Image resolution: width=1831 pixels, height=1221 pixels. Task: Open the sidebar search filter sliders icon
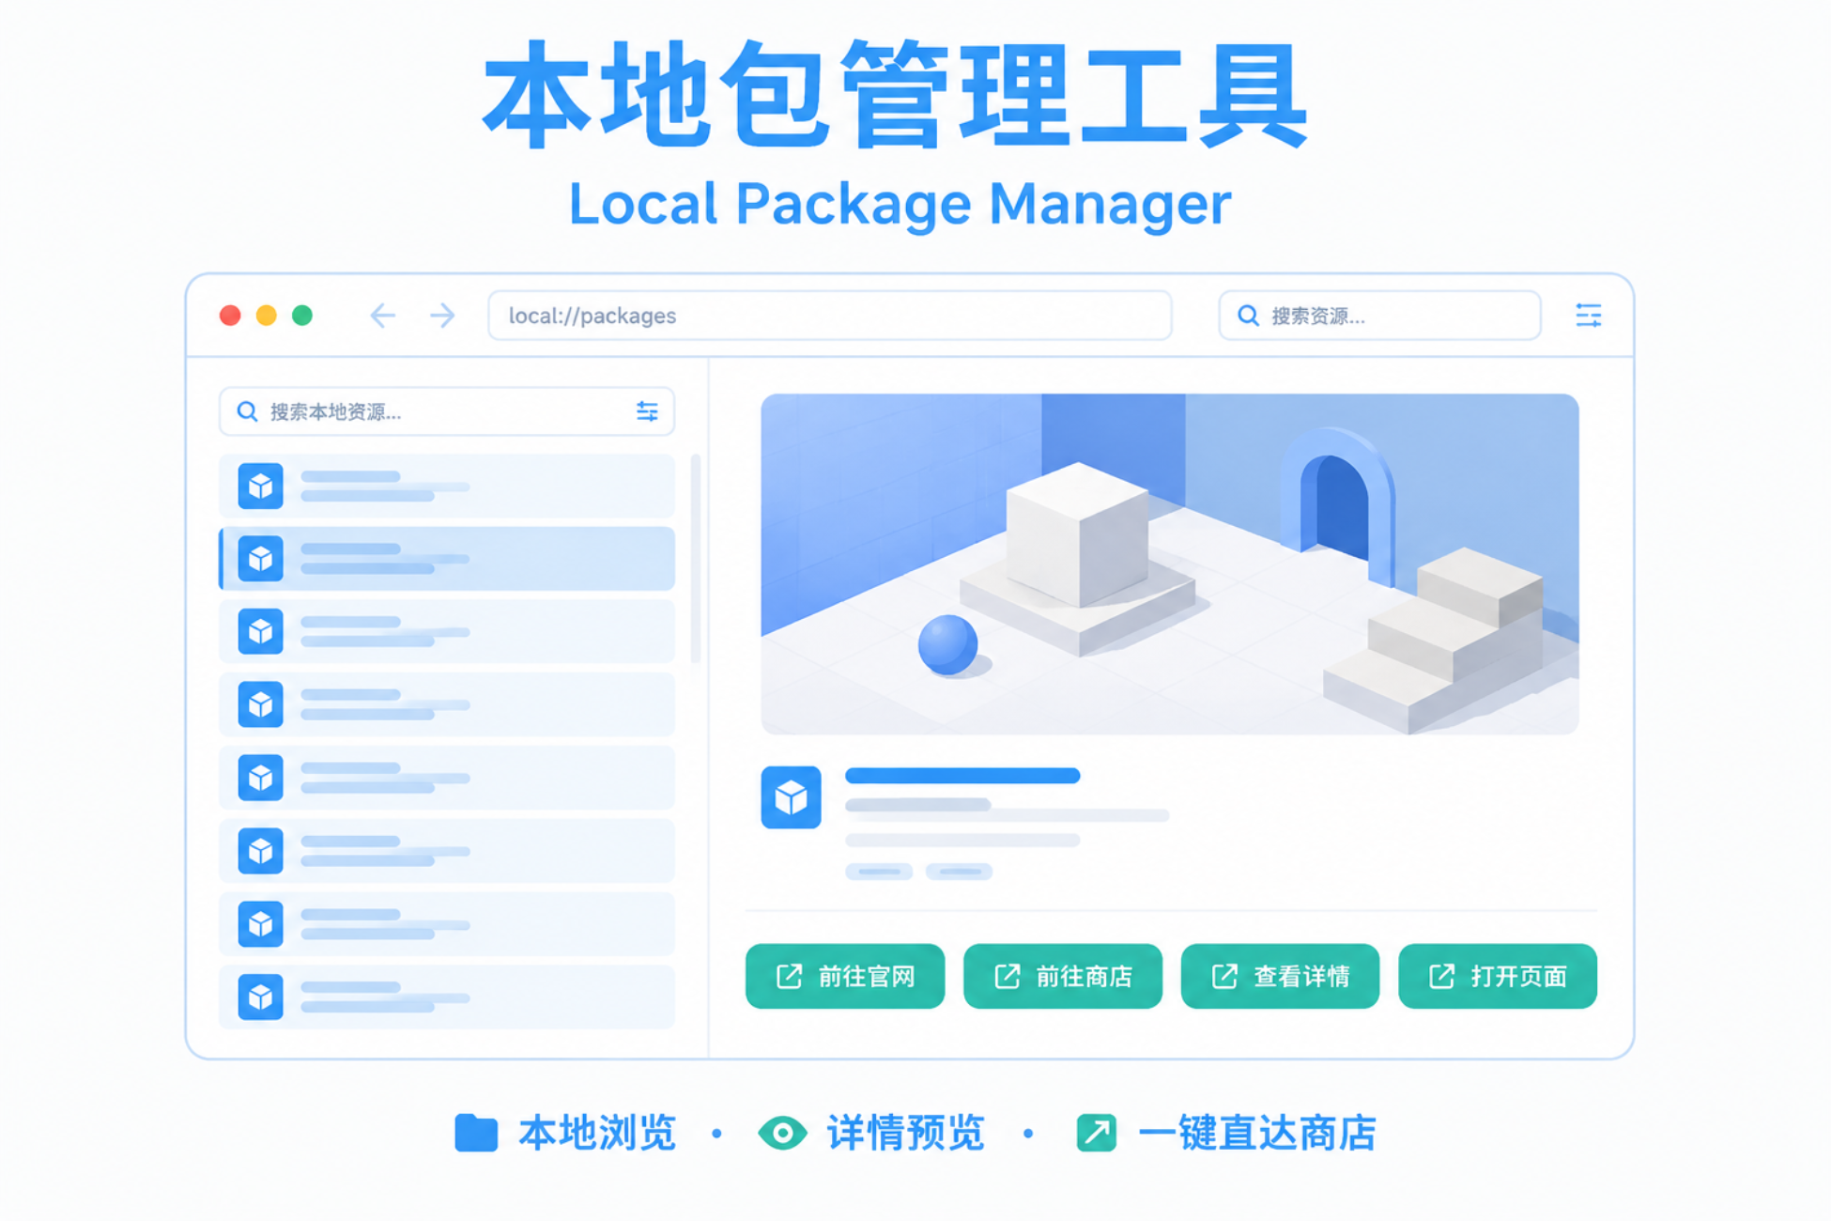pos(647,411)
